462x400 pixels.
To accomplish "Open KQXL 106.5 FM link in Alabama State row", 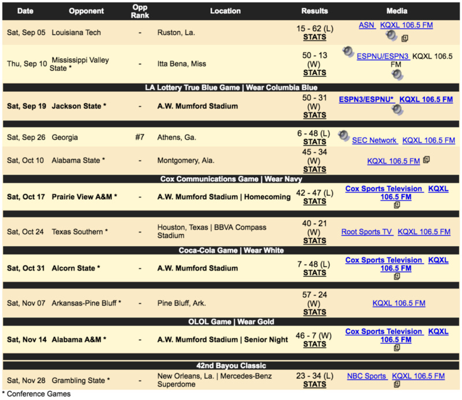I will [x=393, y=161].
